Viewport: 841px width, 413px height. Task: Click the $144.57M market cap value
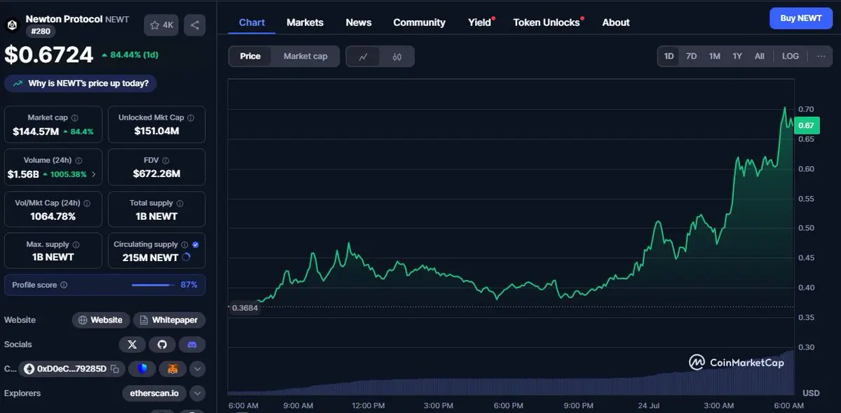pyautogui.click(x=36, y=131)
